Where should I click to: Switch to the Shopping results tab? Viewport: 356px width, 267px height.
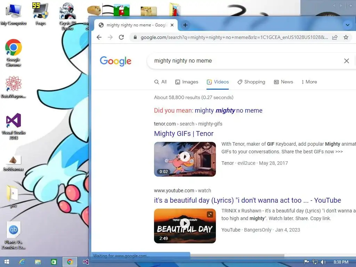coord(251,82)
